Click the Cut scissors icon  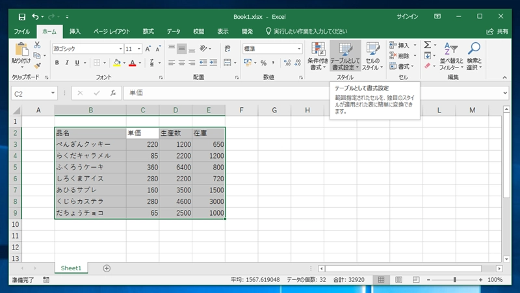pos(37,45)
